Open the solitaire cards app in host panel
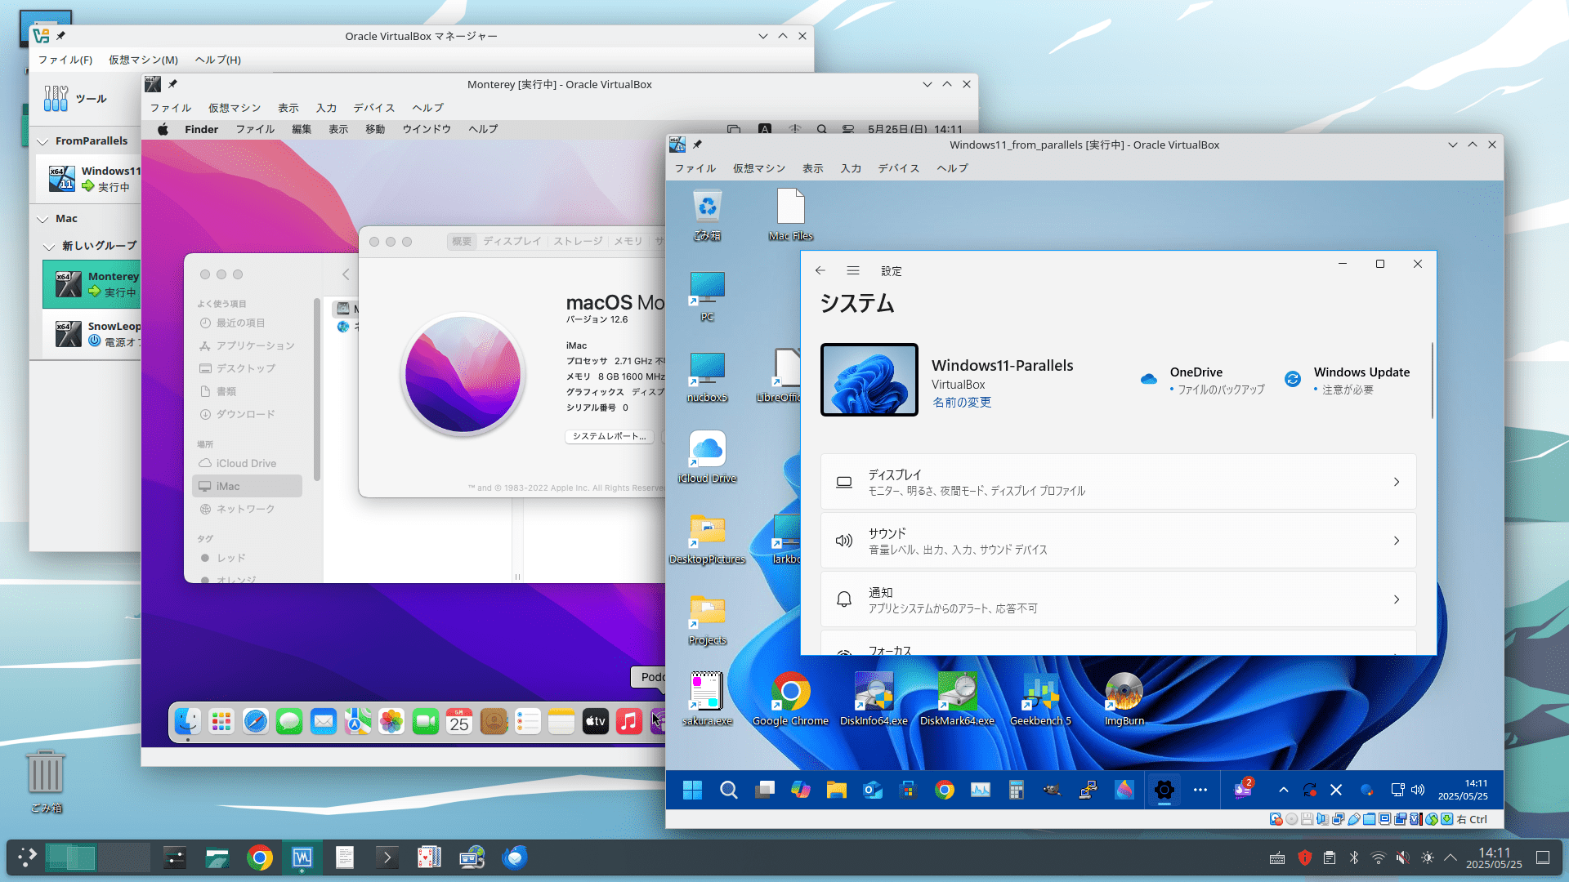This screenshot has height=882, width=1569. tap(429, 857)
